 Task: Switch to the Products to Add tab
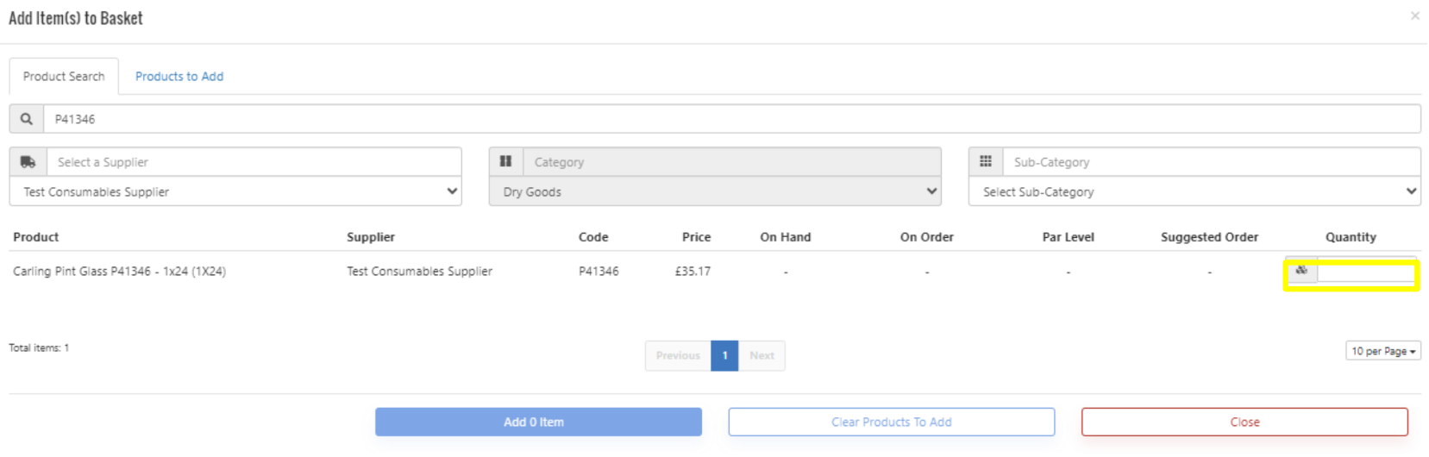point(179,77)
